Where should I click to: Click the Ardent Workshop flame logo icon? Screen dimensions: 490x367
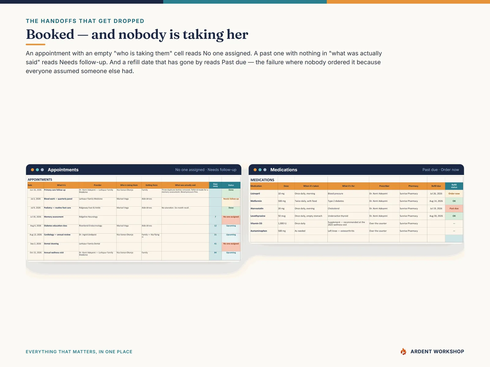(x=403, y=351)
